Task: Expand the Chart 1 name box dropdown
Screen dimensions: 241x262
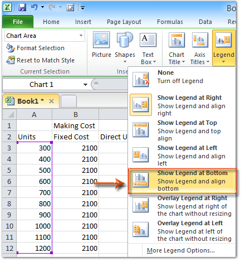Action: 85,85
